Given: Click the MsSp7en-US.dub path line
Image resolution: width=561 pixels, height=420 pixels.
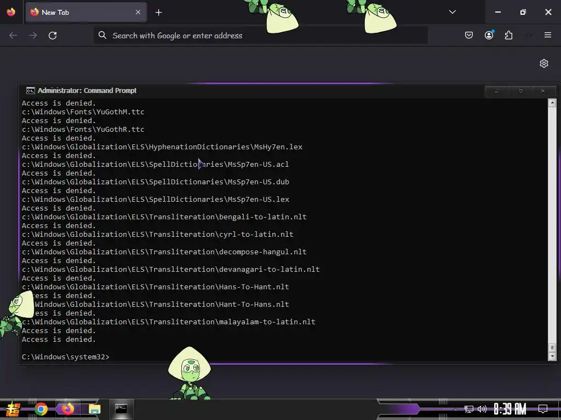Looking at the screenshot, I should tap(155, 182).
